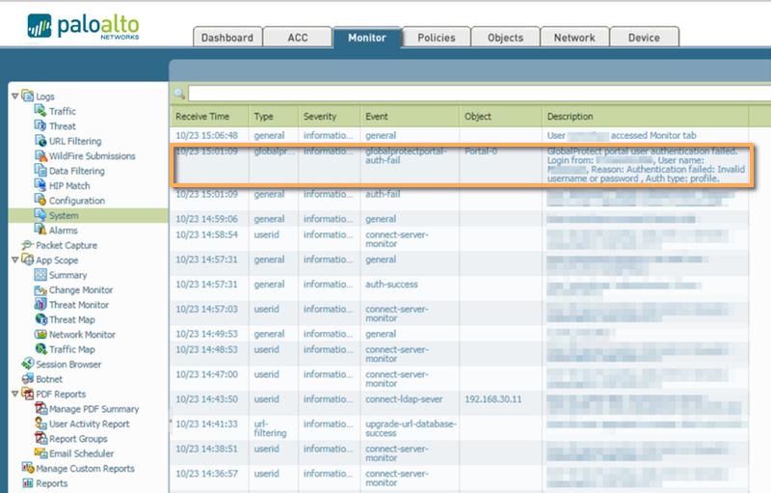Sort by Receive Time column header
The image size is (771, 493).
[x=209, y=117]
